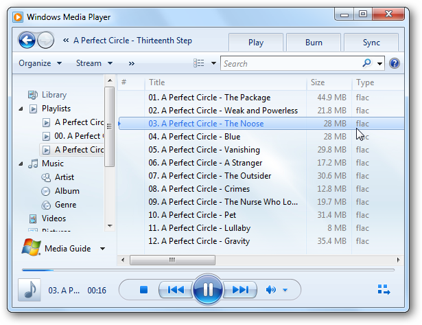Click the Artist icon in the tree
This screenshot has width=422, height=325.
[46, 177]
